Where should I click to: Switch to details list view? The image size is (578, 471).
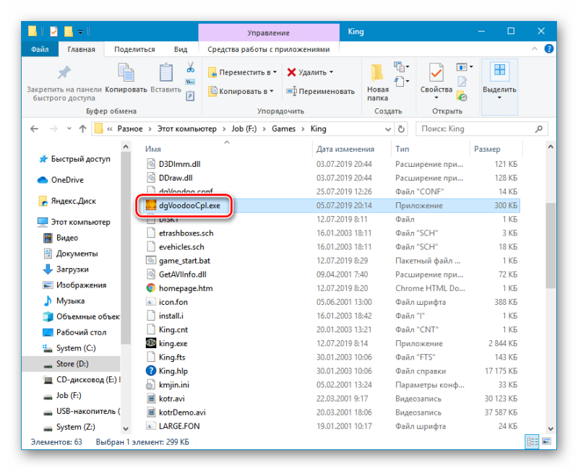pos(532,441)
